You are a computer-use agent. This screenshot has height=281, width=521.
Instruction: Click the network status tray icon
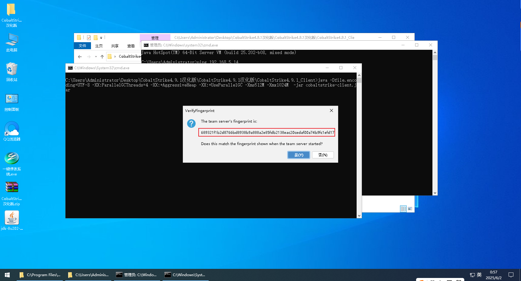472,275
